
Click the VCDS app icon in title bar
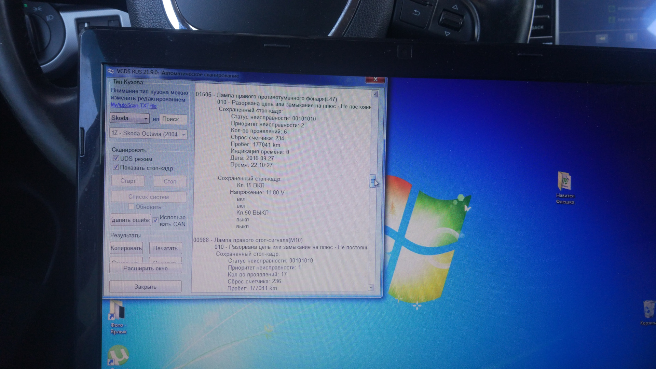point(111,71)
